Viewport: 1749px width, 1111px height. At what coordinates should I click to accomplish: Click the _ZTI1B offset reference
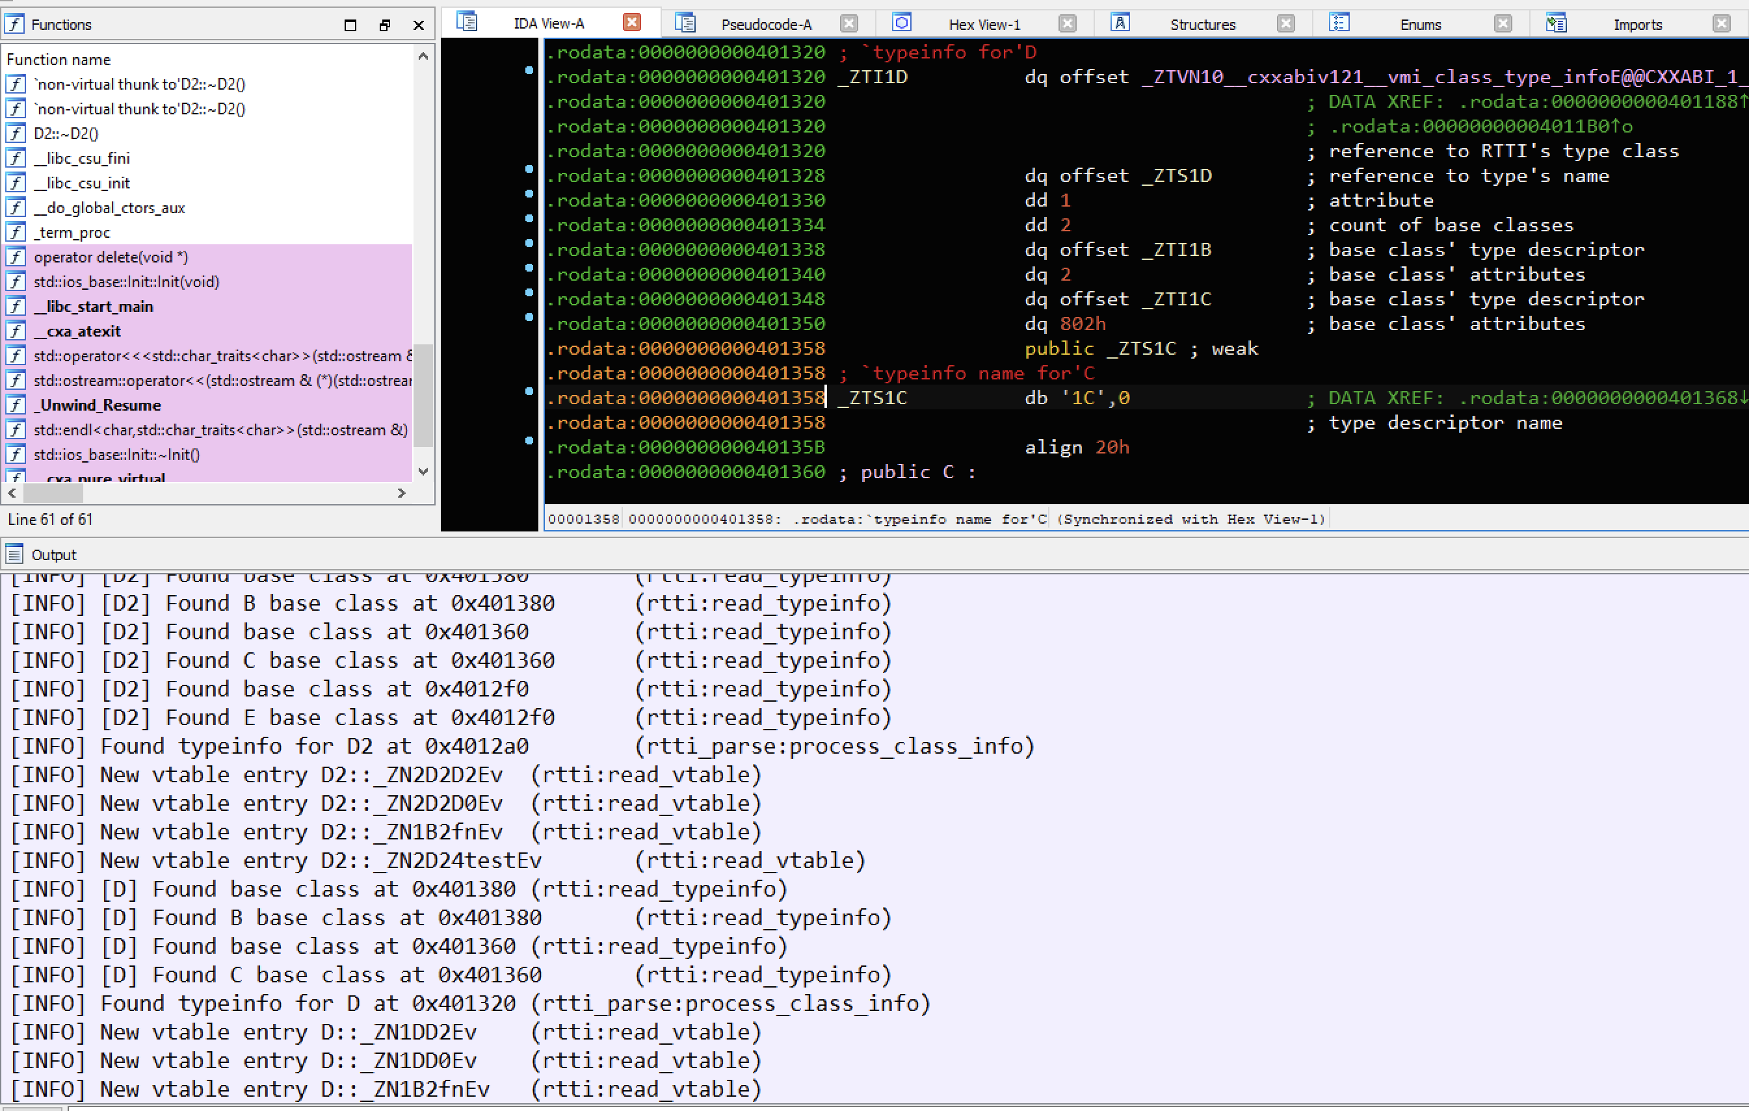click(1176, 249)
